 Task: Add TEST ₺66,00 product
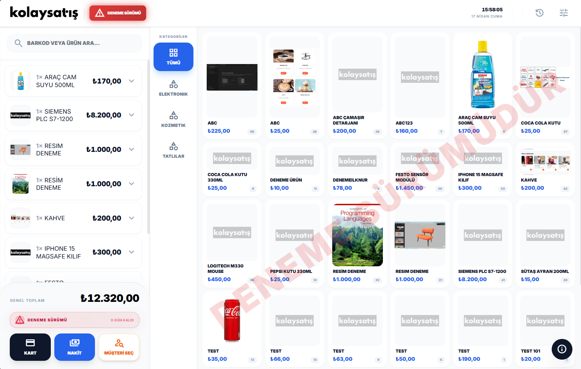(x=295, y=329)
